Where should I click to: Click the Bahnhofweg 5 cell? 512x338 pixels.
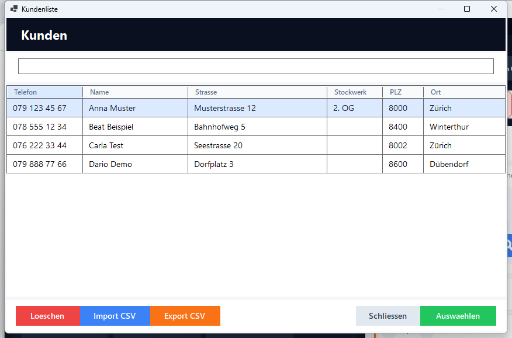click(257, 127)
